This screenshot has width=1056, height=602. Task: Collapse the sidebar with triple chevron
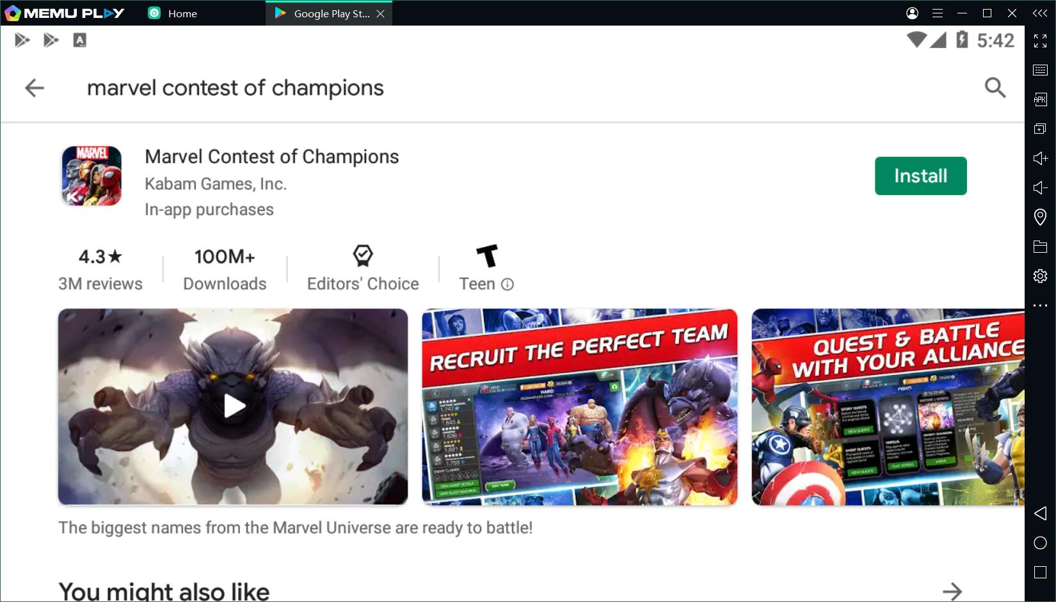coord(1040,13)
